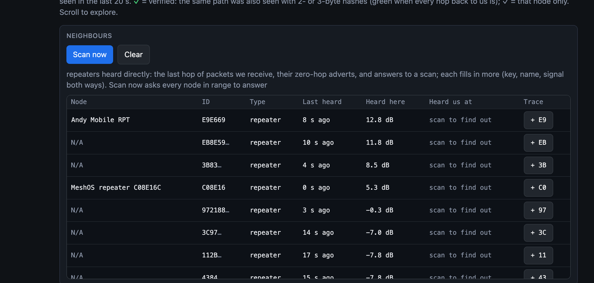Click the Heard us at column header
The image size is (594, 283).
click(x=451, y=102)
